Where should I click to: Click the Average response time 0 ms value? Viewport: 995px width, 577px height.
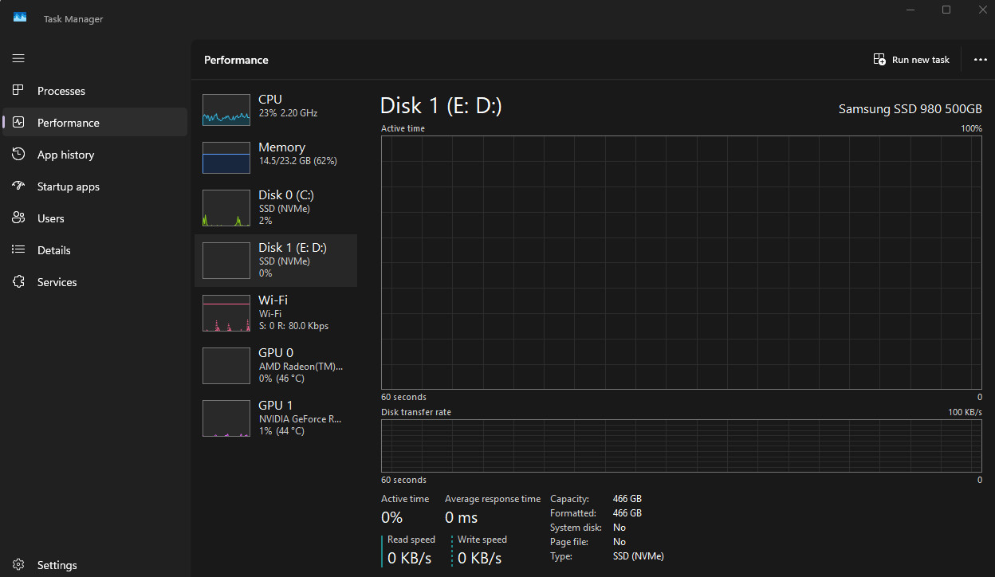point(461,517)
